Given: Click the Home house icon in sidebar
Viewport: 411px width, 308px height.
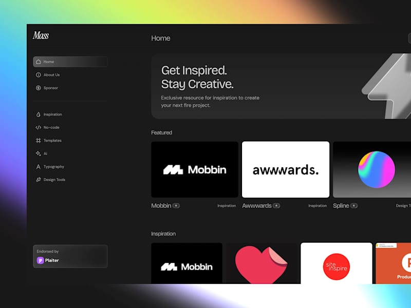Looking at the screenshot, I should coord(38,62).
